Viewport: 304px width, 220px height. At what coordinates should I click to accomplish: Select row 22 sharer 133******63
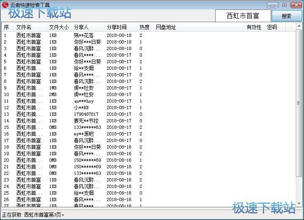pyautogui.click(x=87, y=174)
